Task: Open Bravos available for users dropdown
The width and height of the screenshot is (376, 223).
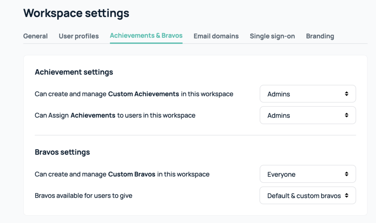Action: point(308,195)
